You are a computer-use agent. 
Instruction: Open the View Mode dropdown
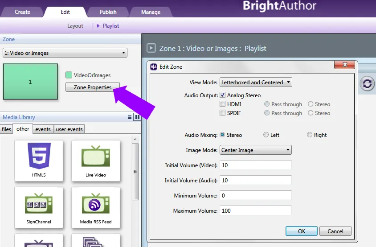click(x=256, y=82)
